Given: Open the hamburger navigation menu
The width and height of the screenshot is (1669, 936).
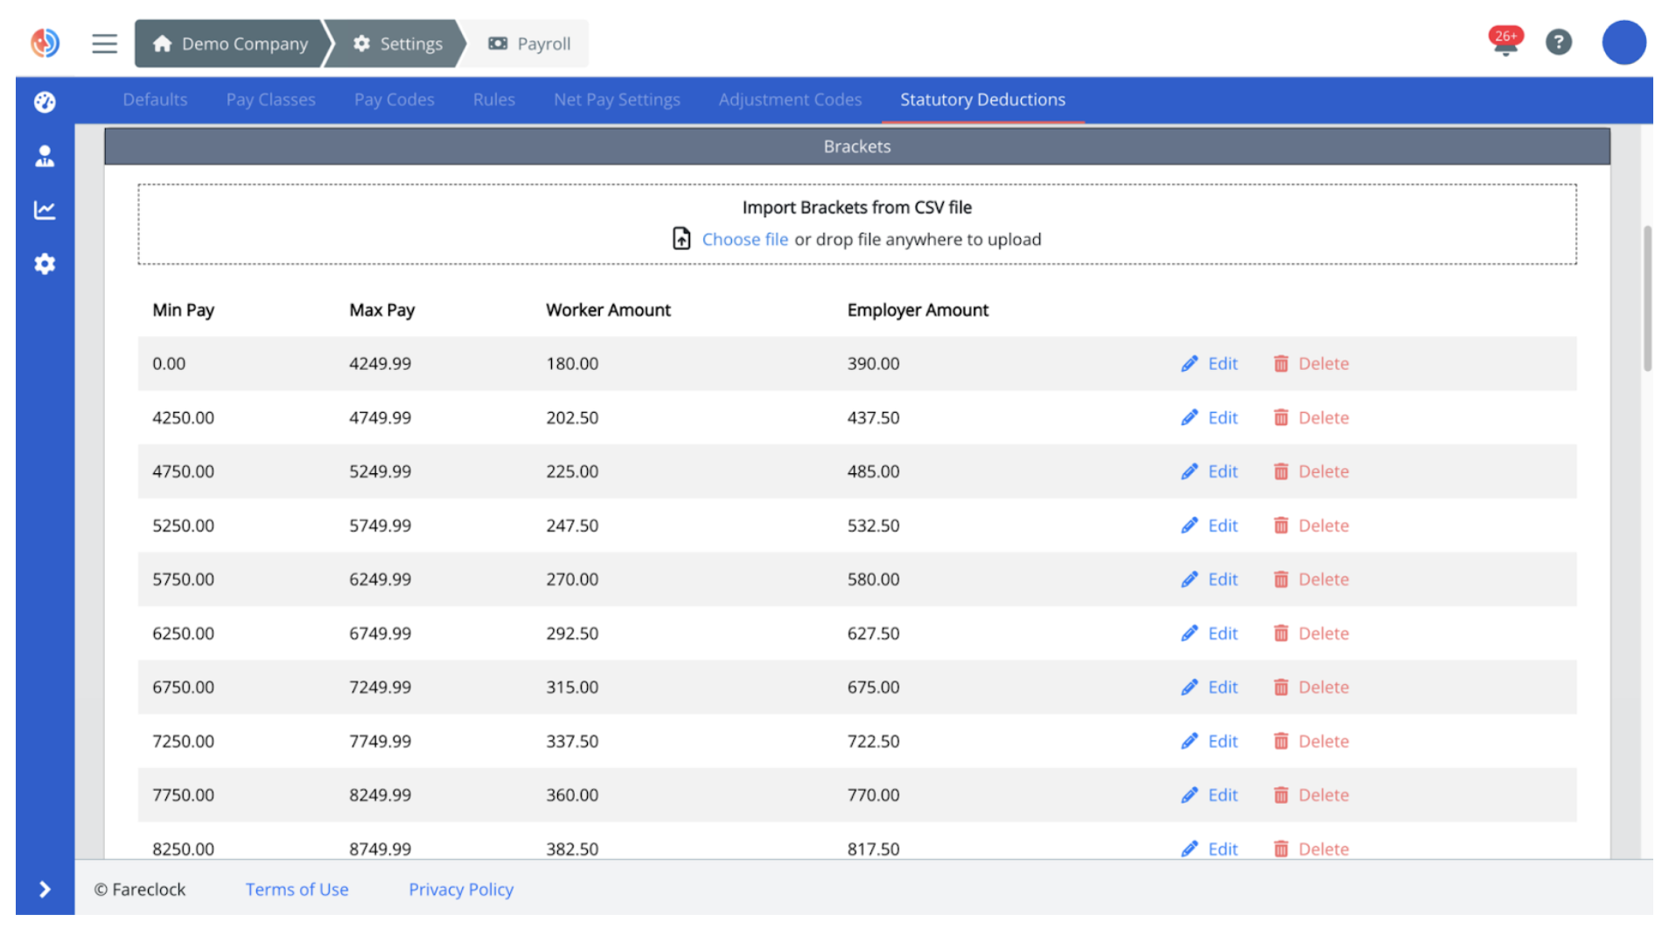Looking at the screenshot, I should 104,43.
